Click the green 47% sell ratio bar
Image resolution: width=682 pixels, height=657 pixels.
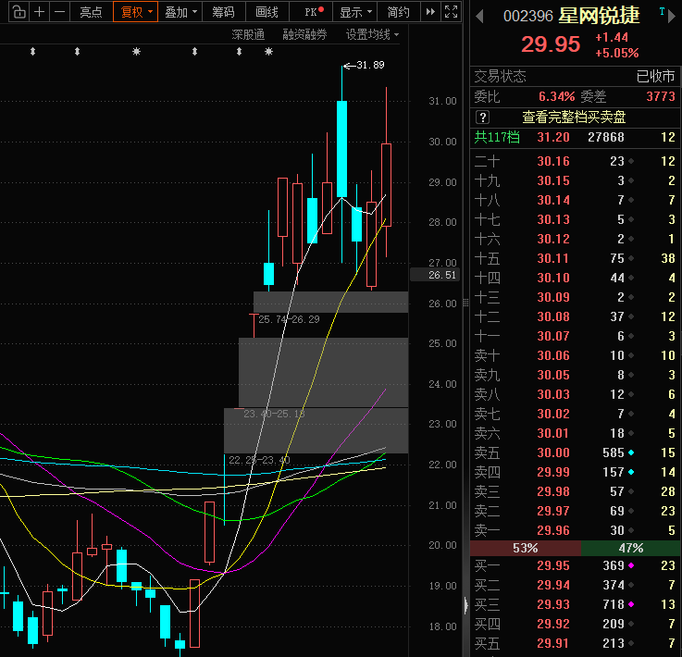click(x=630, y=548)
